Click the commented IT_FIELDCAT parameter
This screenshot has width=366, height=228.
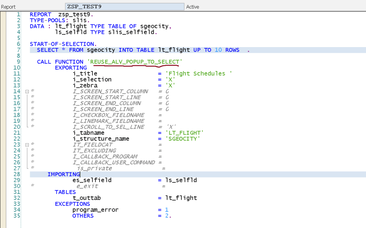pyautogui.click(x=92, y=145)
